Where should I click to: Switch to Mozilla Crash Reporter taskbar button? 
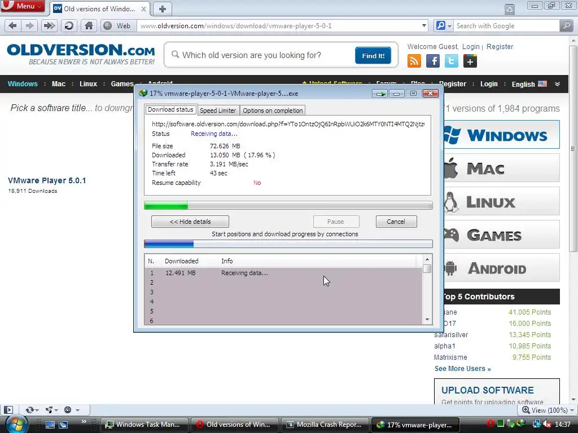click(325, 425)
